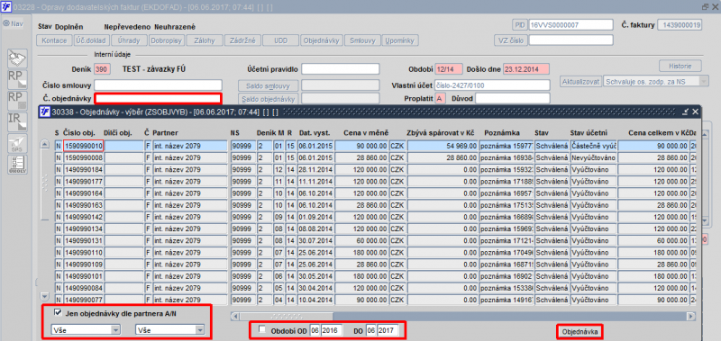The image size is (721, 341).
Task: Open the Úkoly checklist icon
Action: 17,165
